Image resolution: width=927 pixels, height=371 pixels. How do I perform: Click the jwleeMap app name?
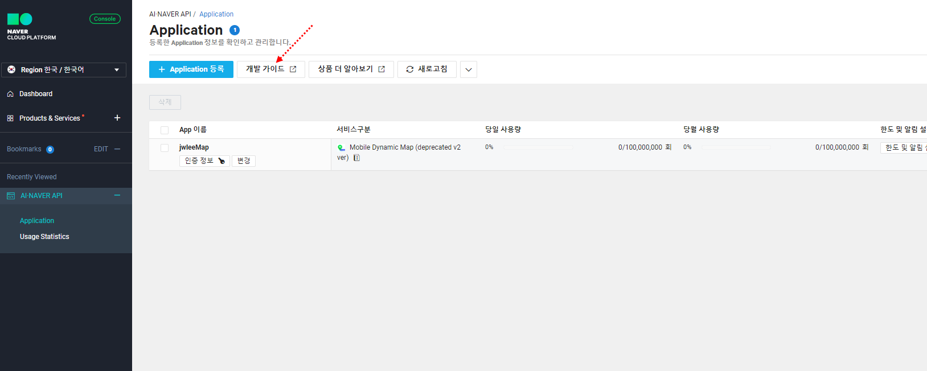194,147
